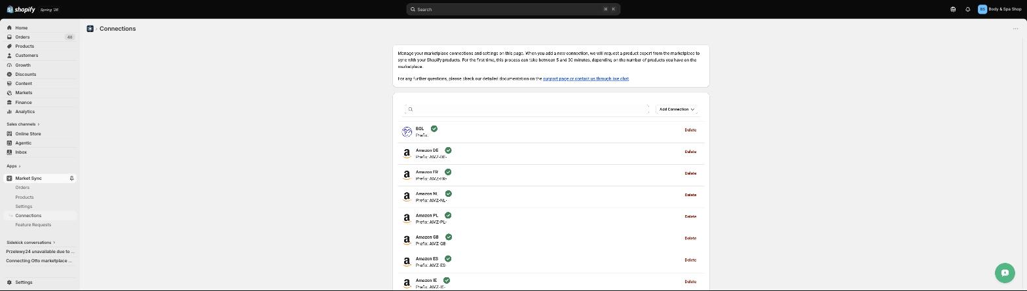The image size is (1027, 291).
Task: Click the Market Sync pin icon
Action: [x=71, y=179]
